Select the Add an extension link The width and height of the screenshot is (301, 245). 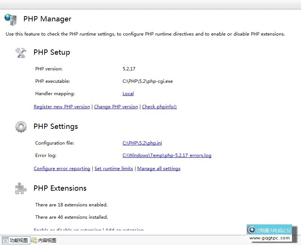(124, 230)
